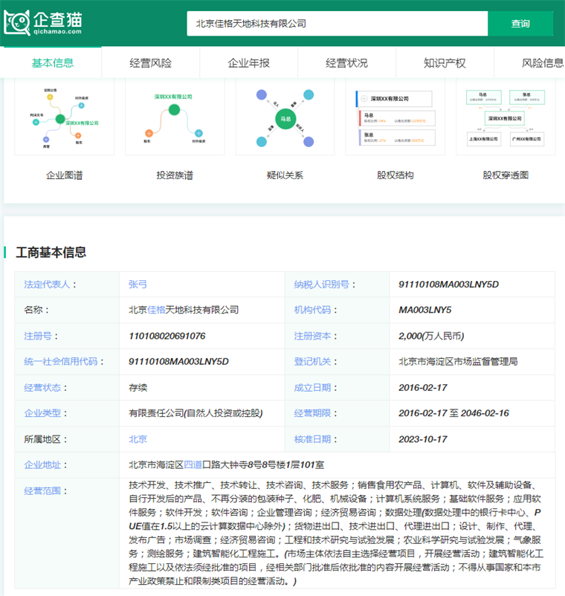Select establishment date 2016-02-17
This screenshot has width=565, height=596.
[423, 388]
